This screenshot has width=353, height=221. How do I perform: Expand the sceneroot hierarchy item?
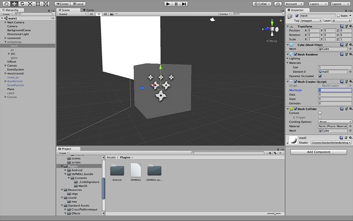[5, 38]
